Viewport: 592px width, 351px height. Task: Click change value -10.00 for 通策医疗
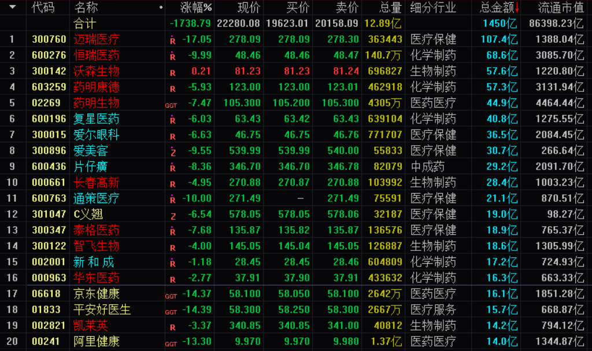(197, 198)
